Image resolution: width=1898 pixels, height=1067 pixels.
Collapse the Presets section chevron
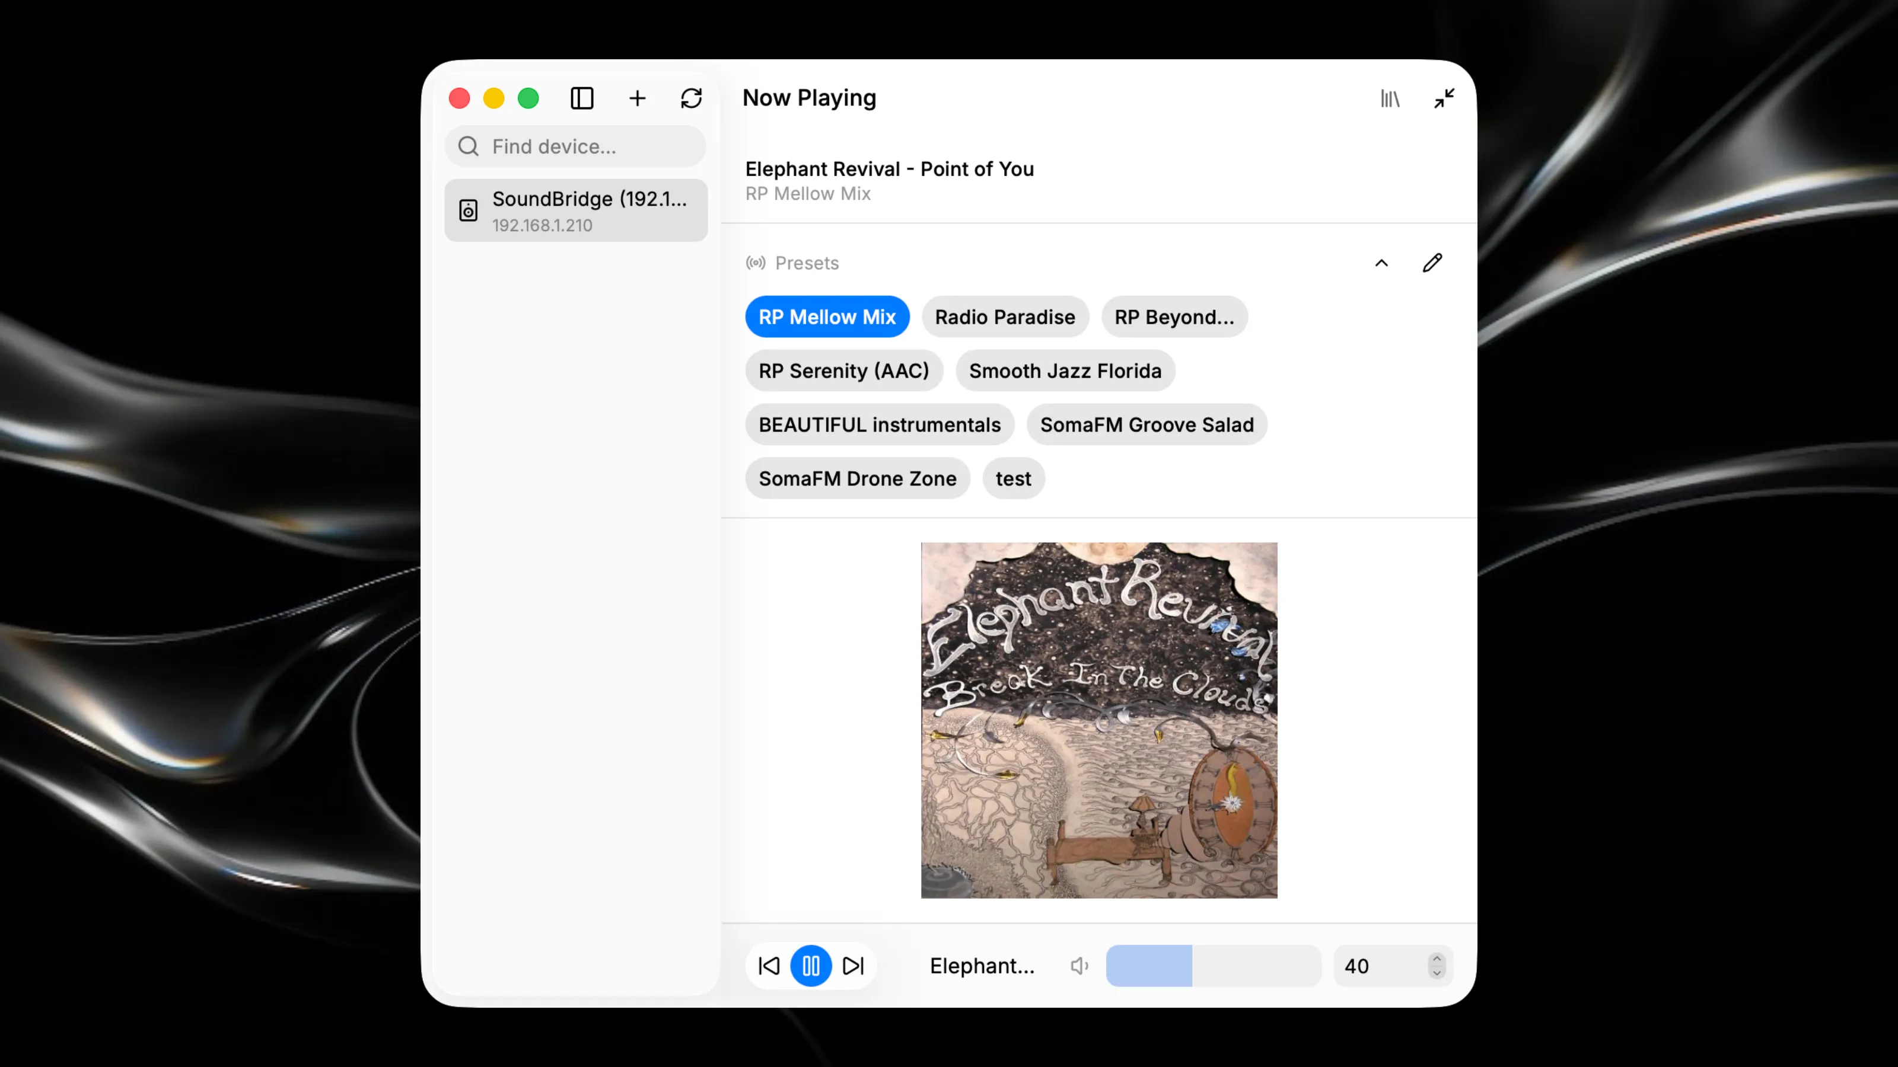click(x=1381, y=263)
